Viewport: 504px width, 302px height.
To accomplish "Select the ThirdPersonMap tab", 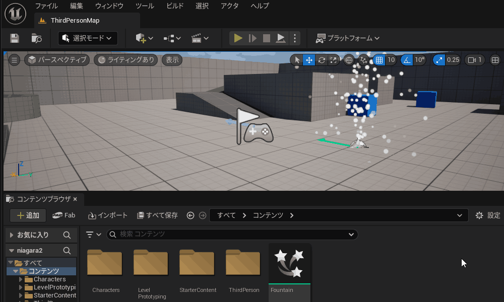I will pyautogui.click(x=75, y=21).
